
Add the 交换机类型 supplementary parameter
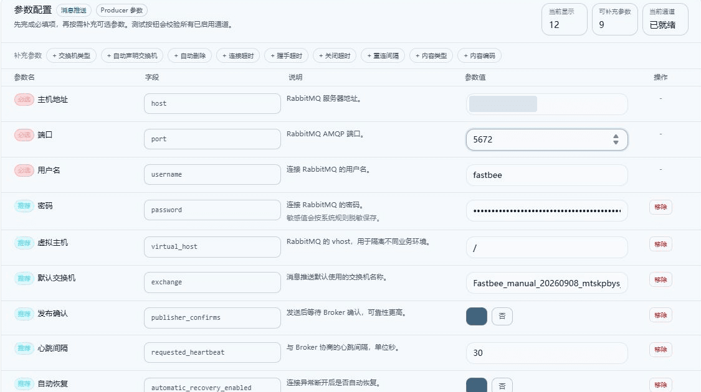(x=71, y=56)
